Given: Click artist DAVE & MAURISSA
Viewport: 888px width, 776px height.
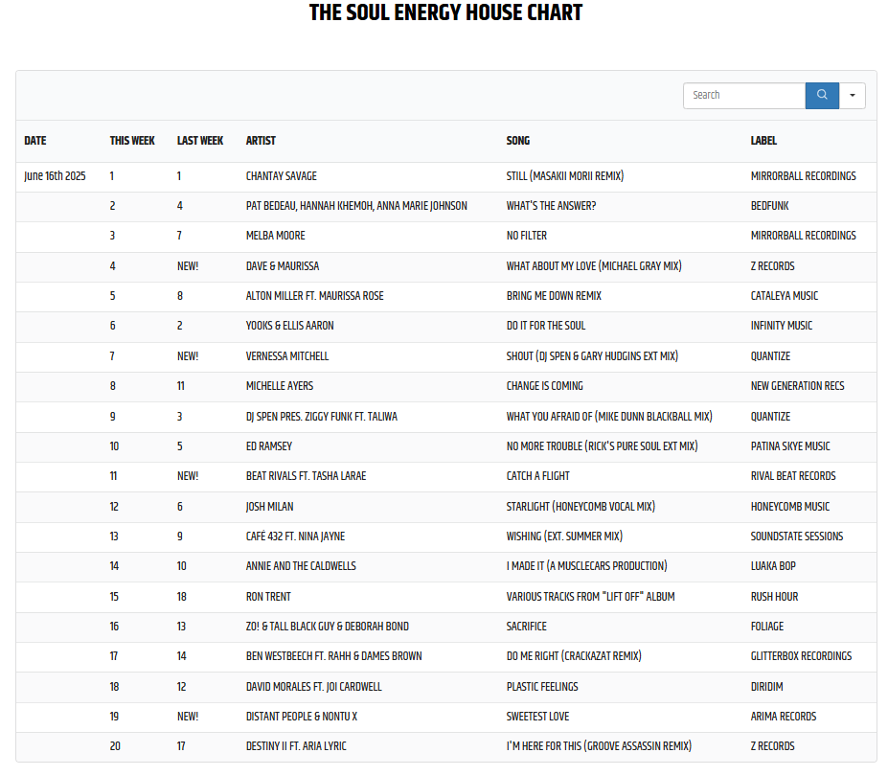Looking at the screenshot, I should coord(282,266).
